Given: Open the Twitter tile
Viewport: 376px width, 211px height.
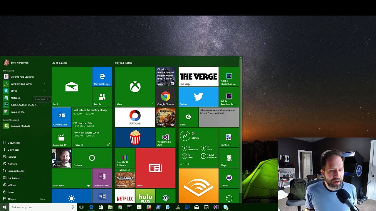Looking at the screenshot, I should click(x=198, y=97).
